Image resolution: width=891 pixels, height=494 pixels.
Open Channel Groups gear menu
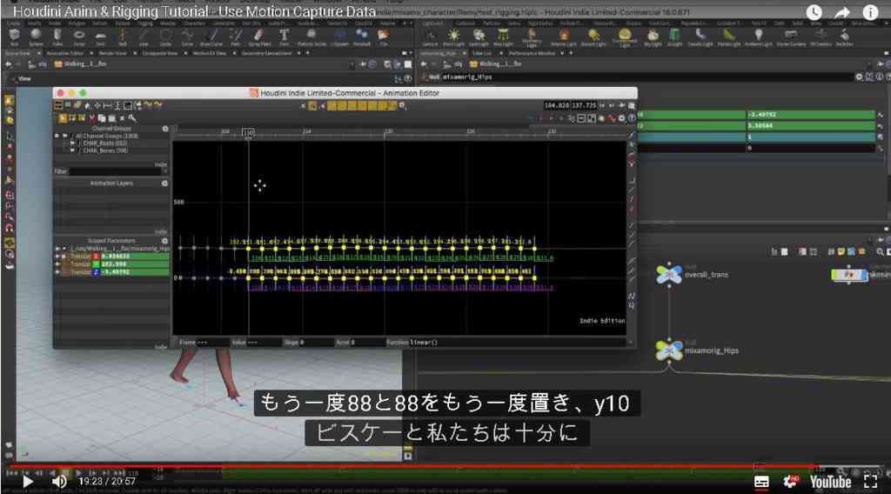point(165,129)
